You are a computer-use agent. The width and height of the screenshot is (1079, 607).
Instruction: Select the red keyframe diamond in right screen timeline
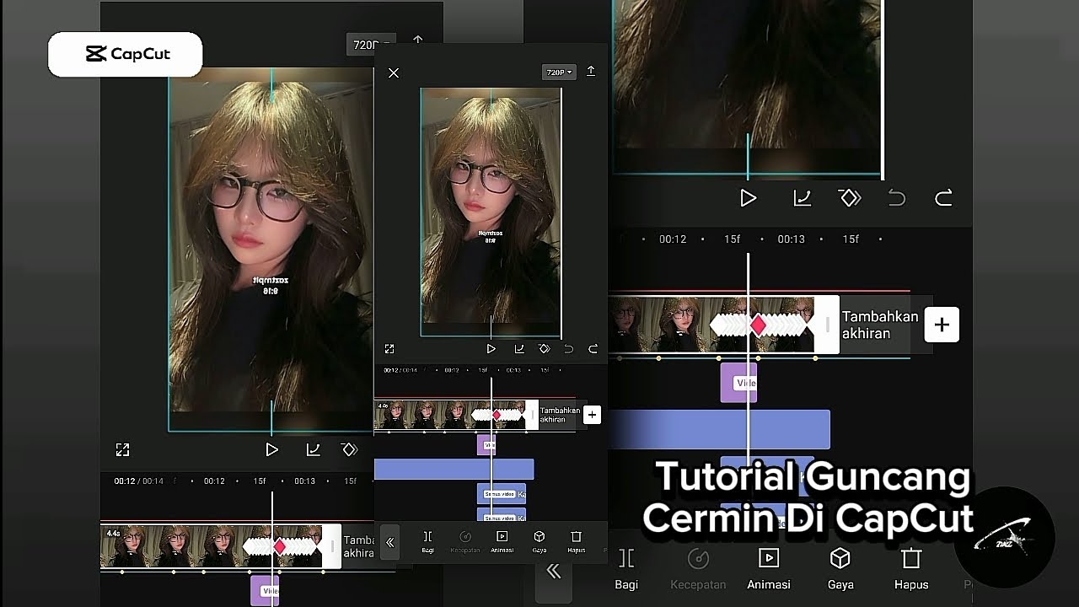click(x=759, y=325)
